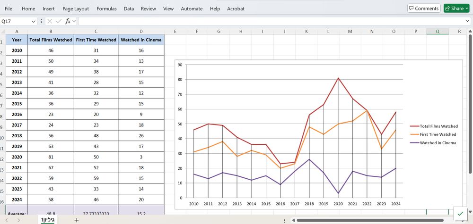The width and height of the screenshot is (473, 224).
Task: Click the vertical scrollbar up arrow
Action: click(x=470, y=31)
